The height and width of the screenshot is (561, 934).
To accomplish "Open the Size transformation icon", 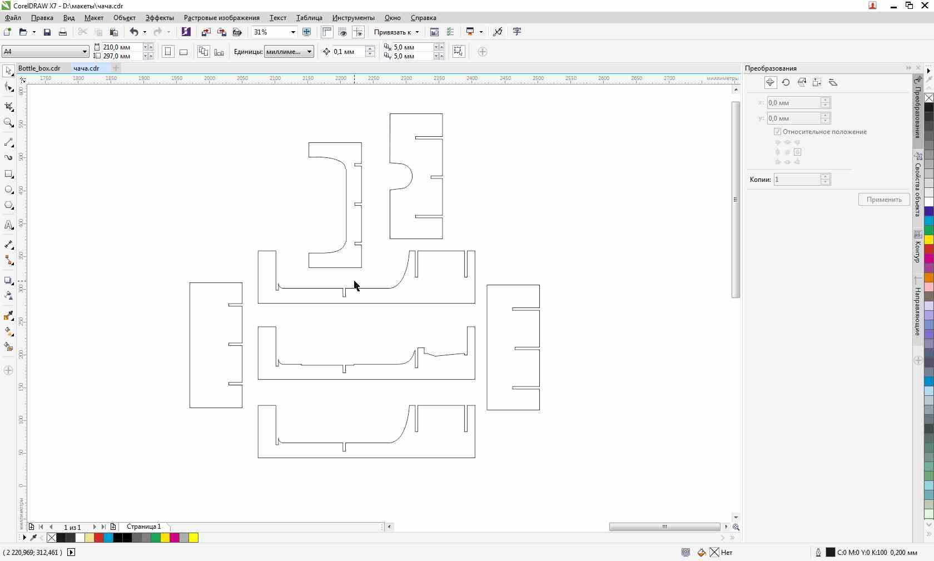I will pyautogui.click(x=817, y=82).
